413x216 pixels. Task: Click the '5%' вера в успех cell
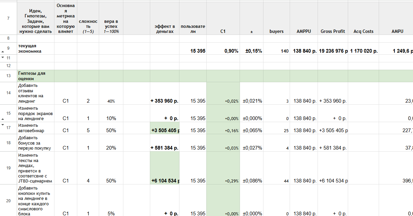click(111, 201)
